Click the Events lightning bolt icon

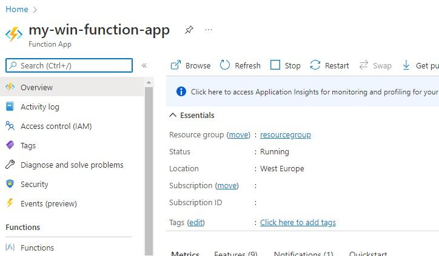pos(10,203)
